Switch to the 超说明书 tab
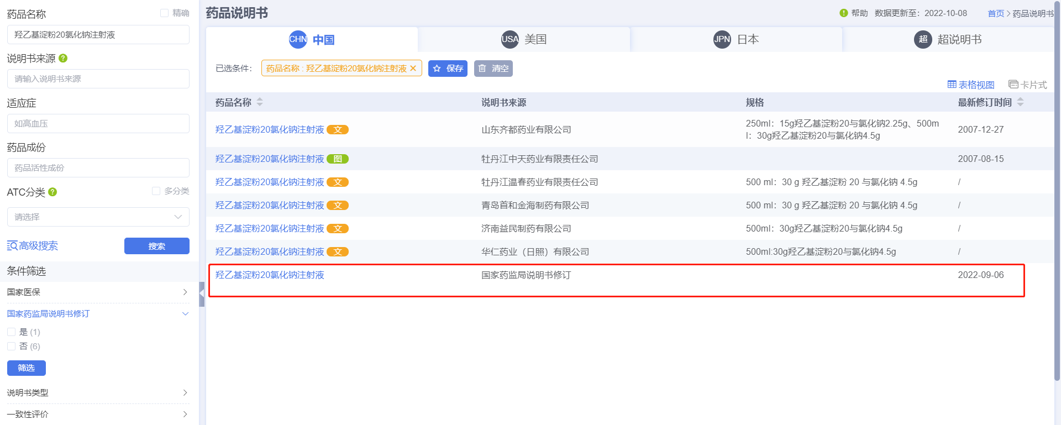This screenshot has width=1061, height=425. click(948, 39)
